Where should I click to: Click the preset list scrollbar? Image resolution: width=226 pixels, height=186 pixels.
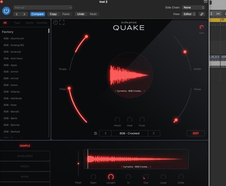coord(49,31)
